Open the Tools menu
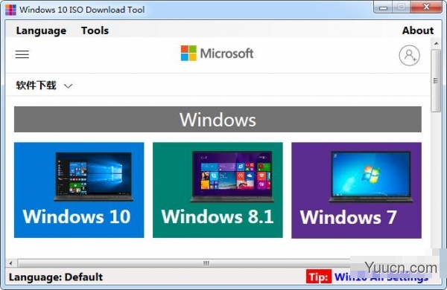Viewport: 447px width, 290px height. tap(95, 30)
